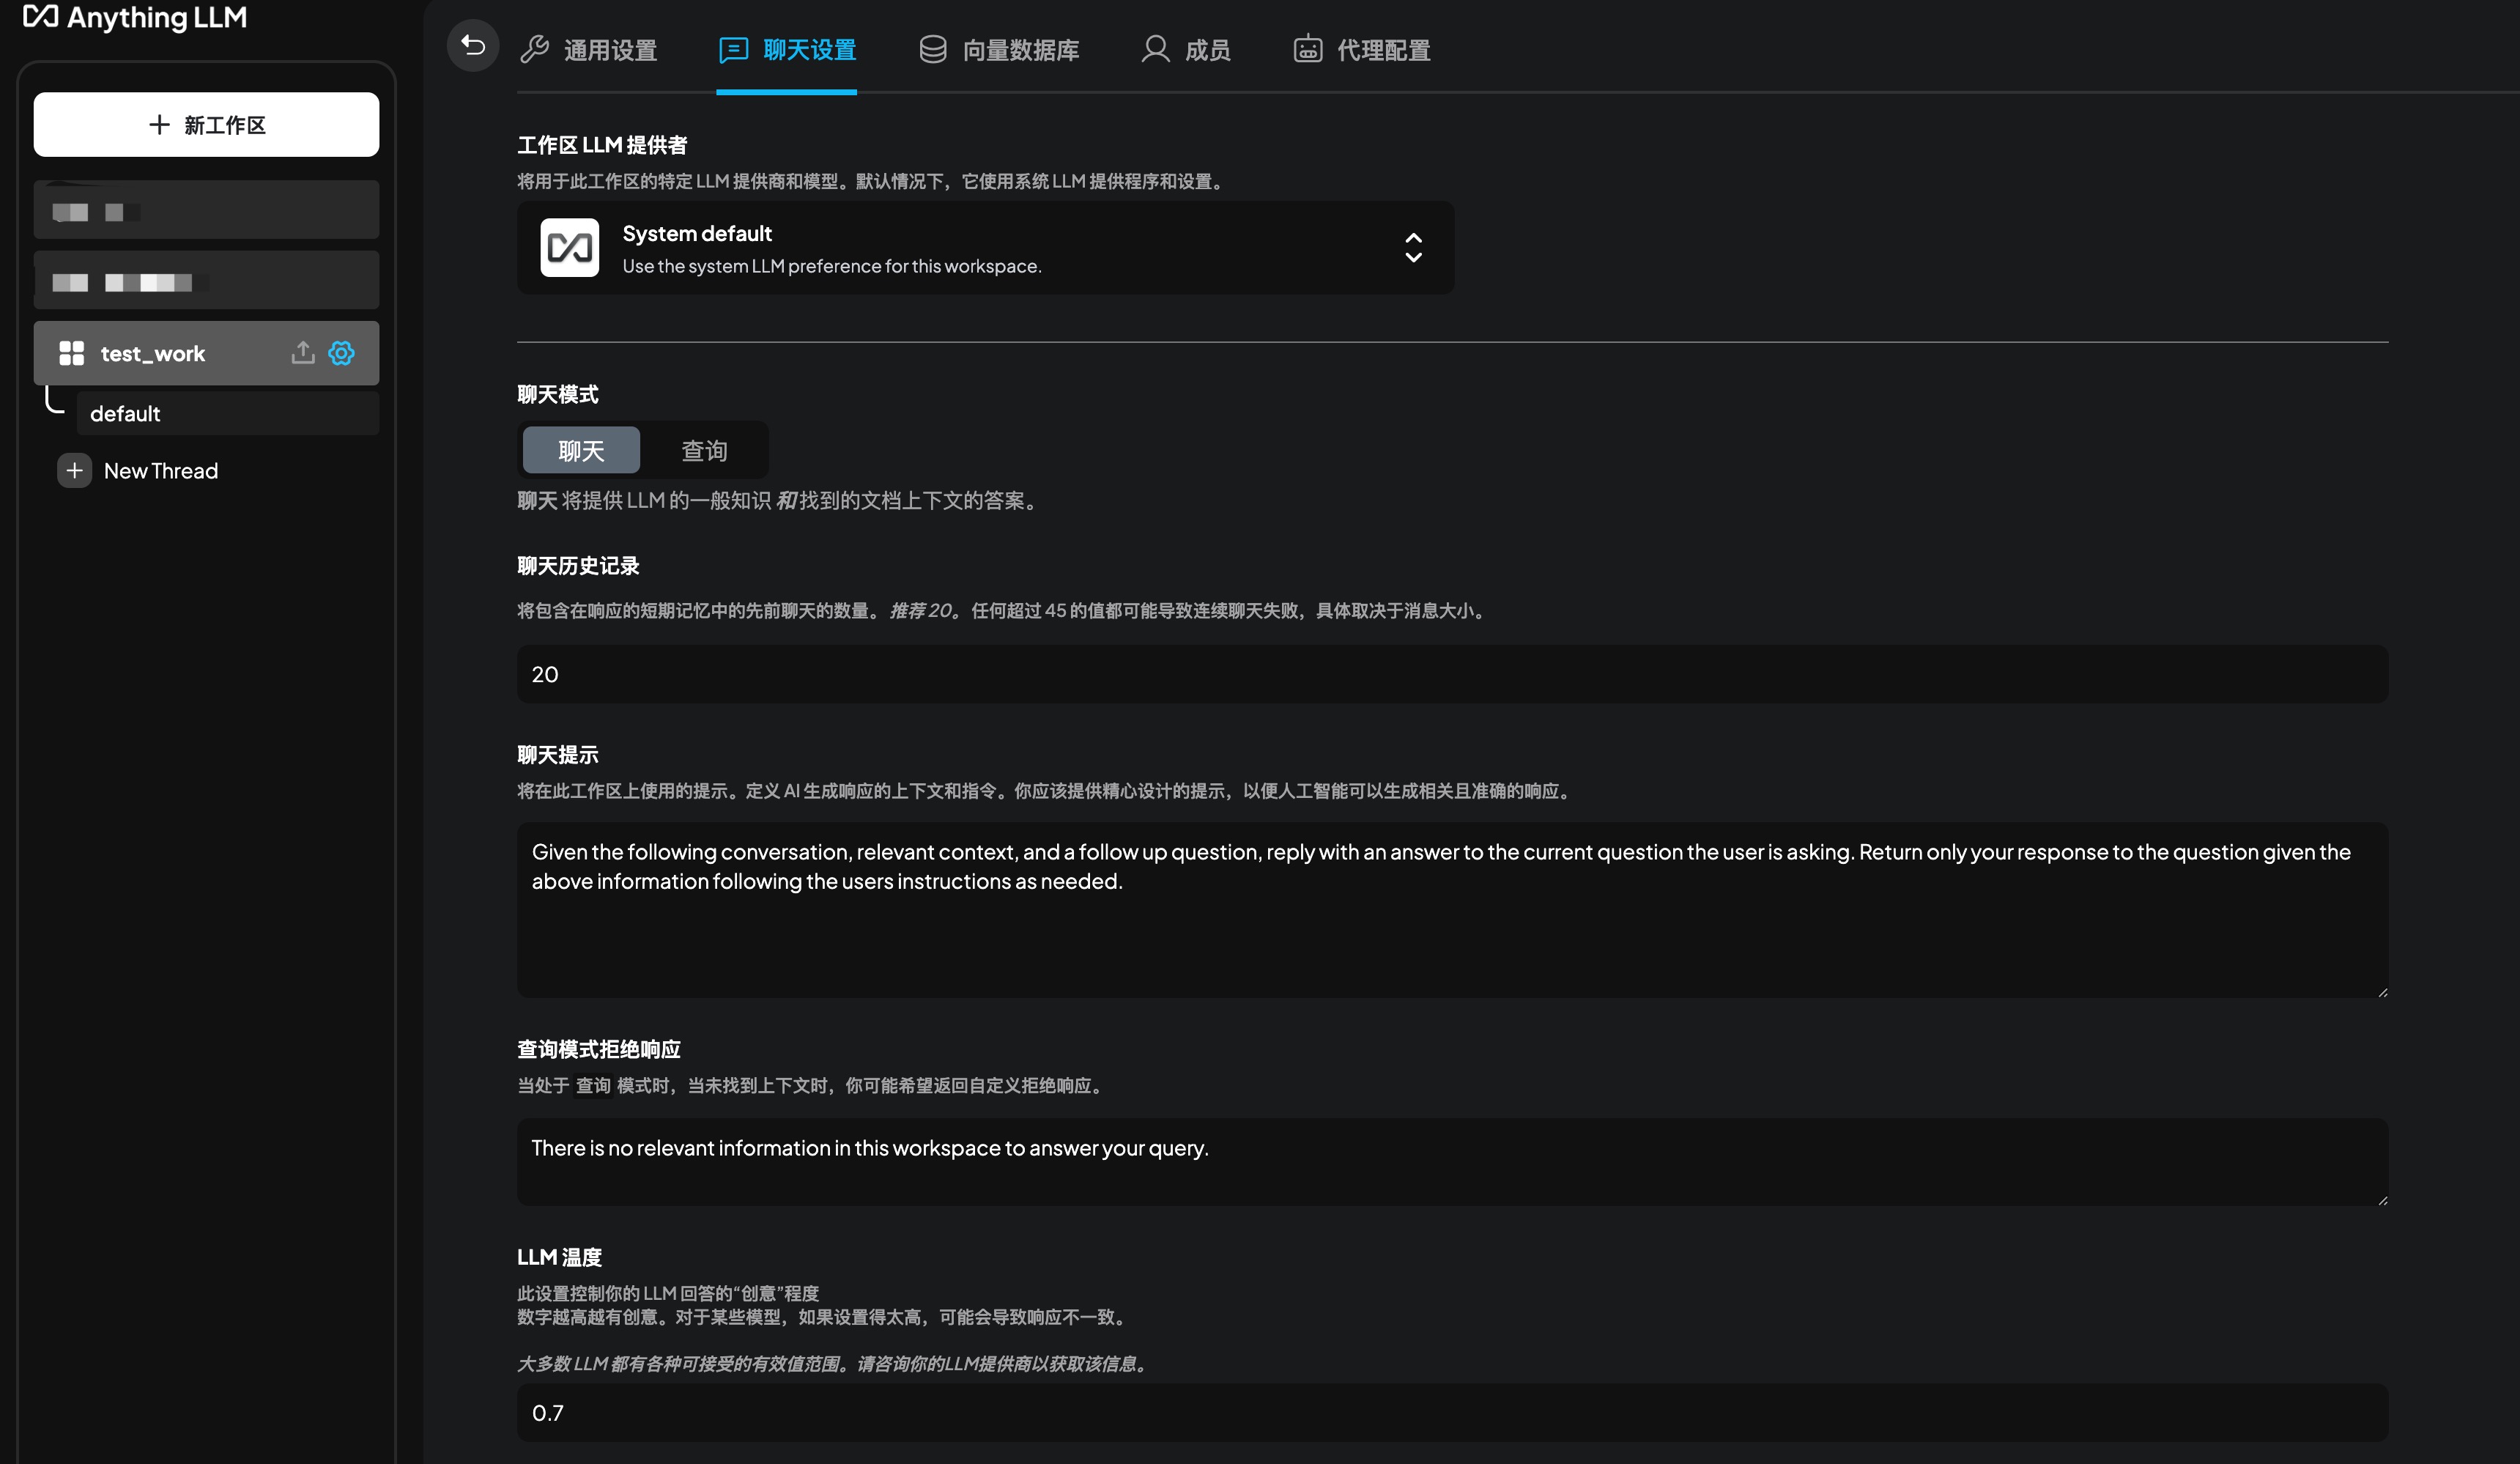2520x1464 pixels.
Task: Switch chat mode to 查询
Action: pos(705,450)
